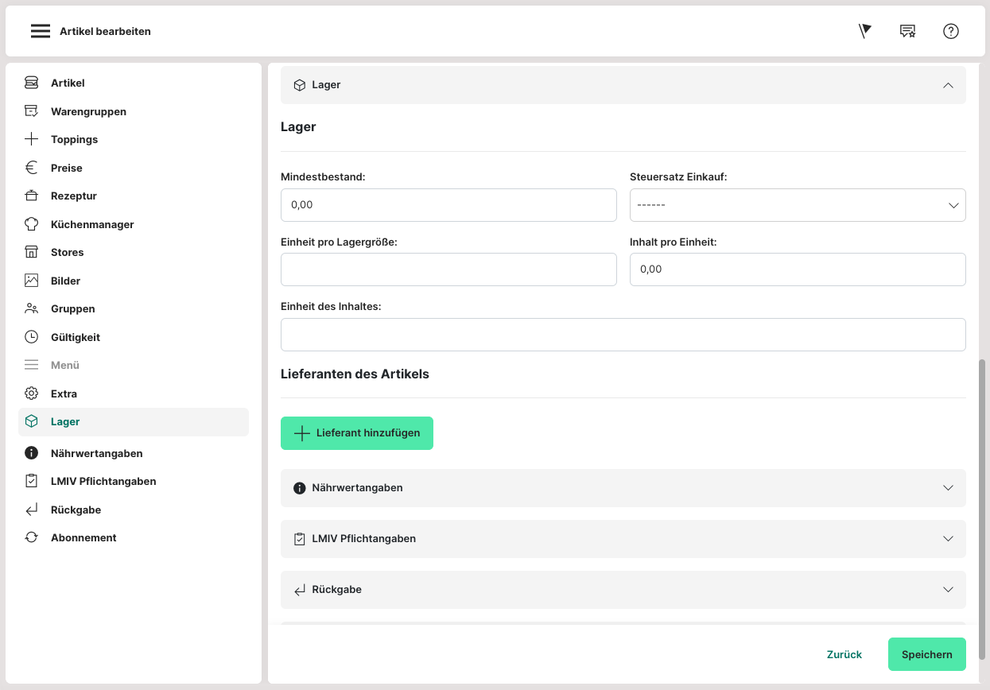Open Toppings in the sidebar

[74, 139]
